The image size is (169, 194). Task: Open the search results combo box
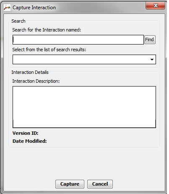[x=84, y=60]
